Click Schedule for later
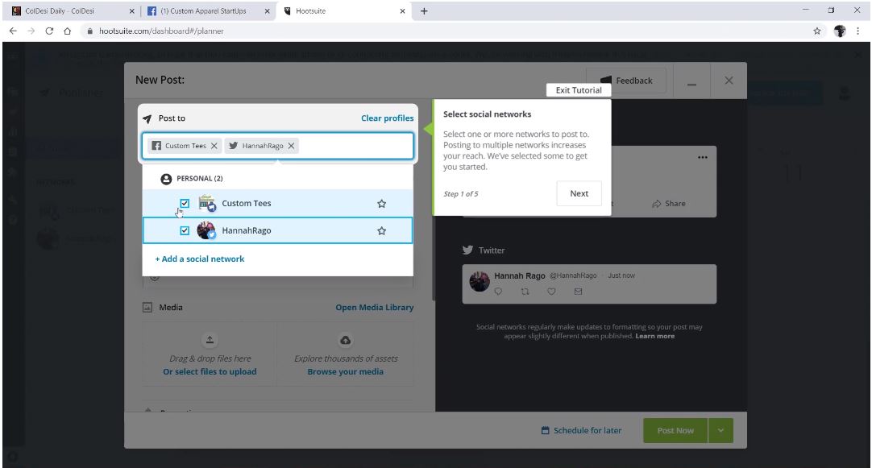 581,431
